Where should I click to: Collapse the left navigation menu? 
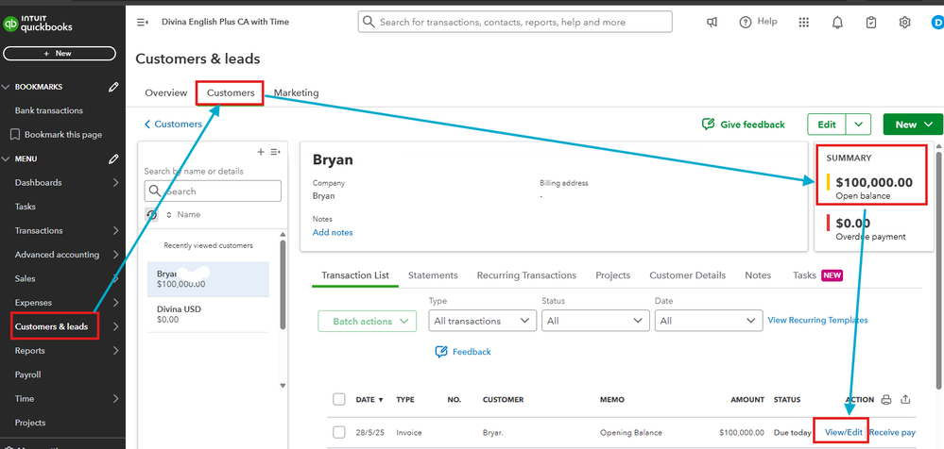[x=143, y=22]
